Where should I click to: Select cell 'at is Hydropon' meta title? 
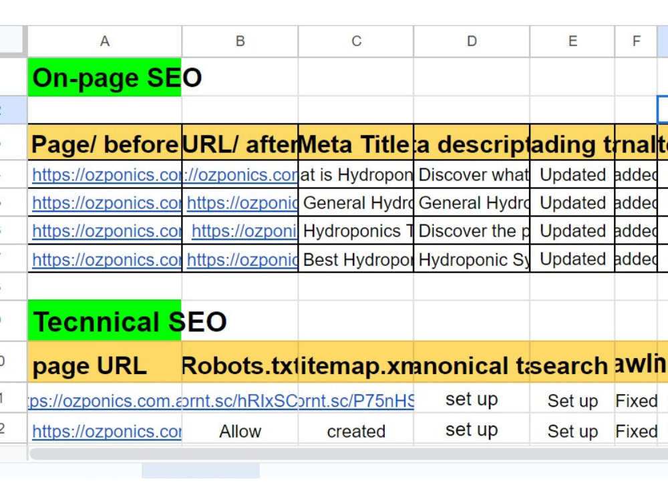point(356,174)
